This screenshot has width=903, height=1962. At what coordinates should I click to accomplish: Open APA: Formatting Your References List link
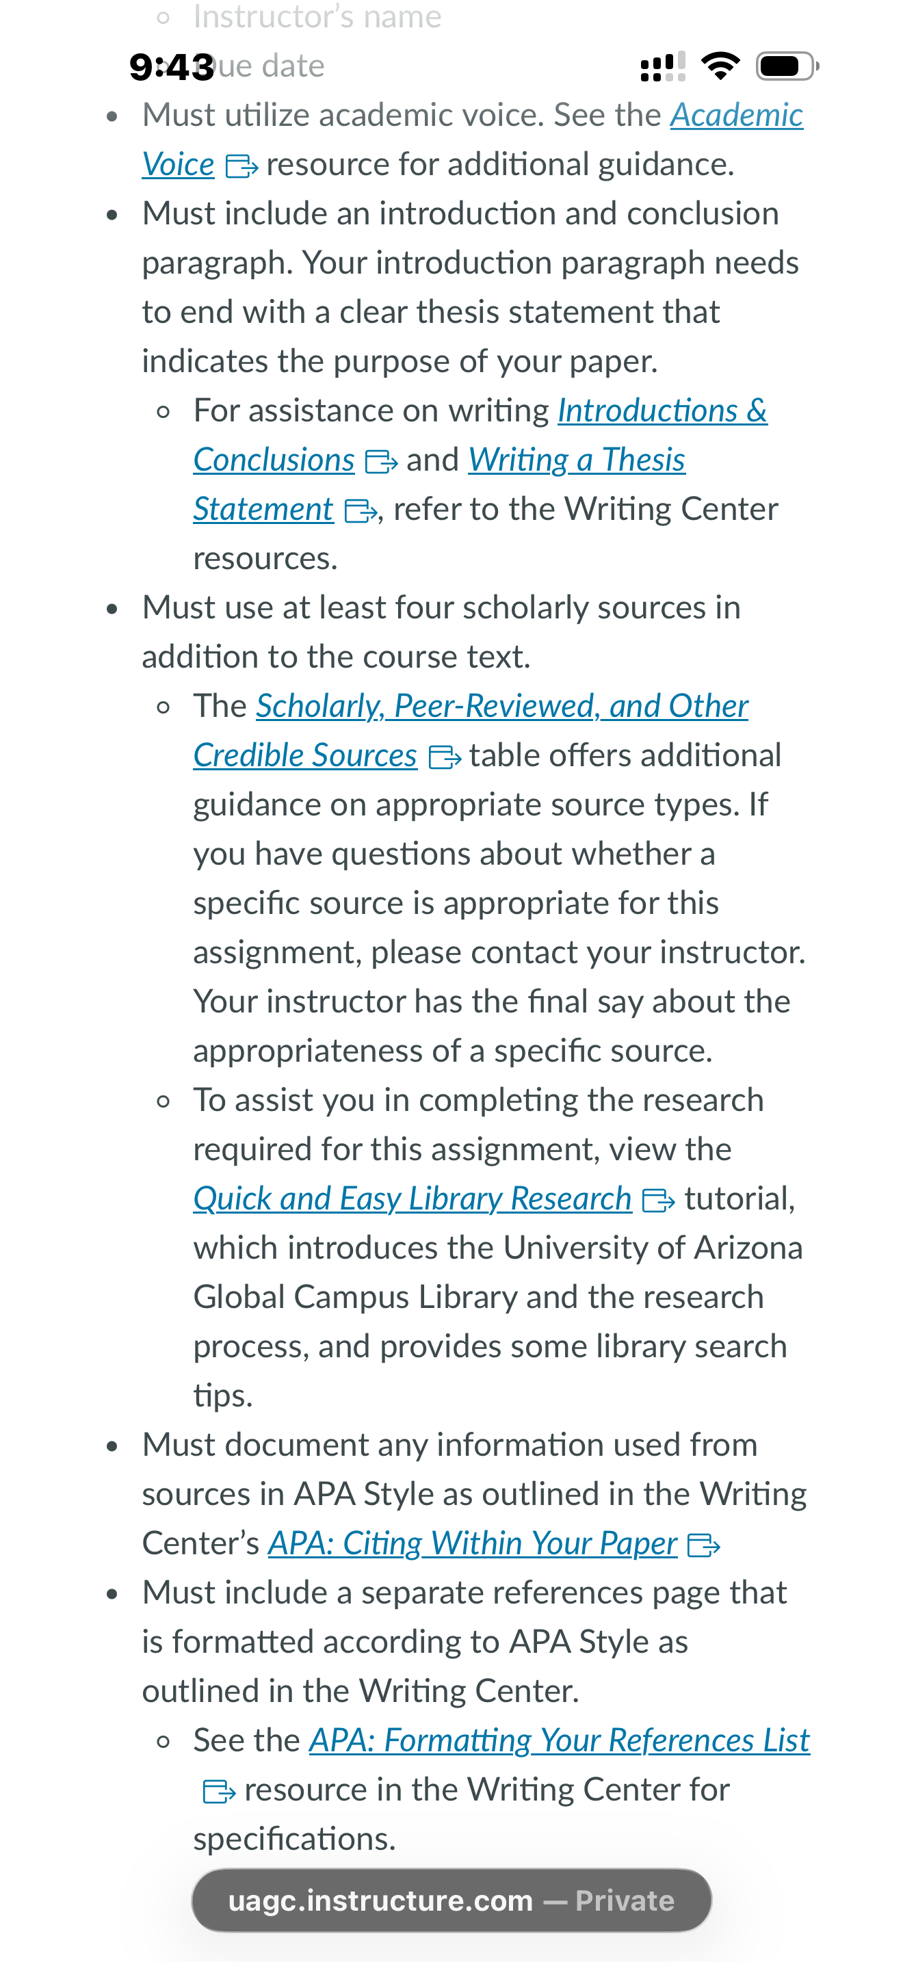tap(559, 1740)
